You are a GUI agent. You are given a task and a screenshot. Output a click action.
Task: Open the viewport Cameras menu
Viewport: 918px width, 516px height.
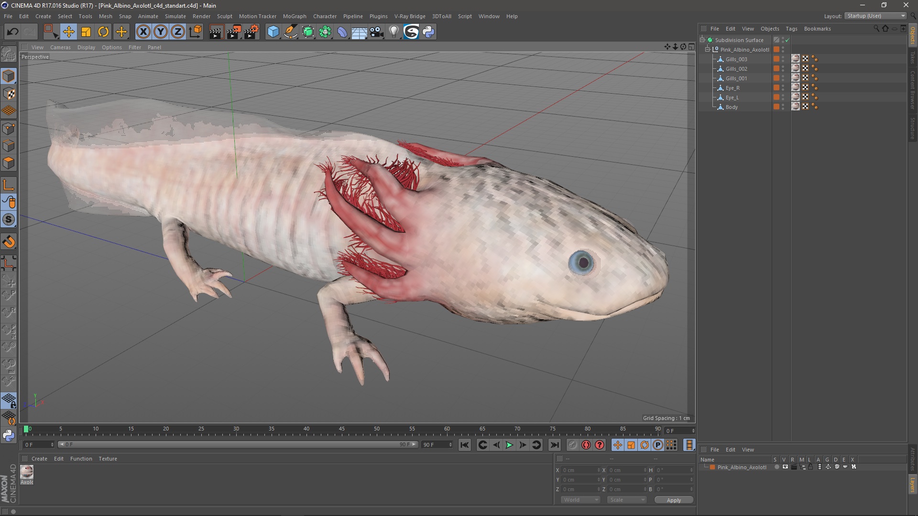click(60, 47)
